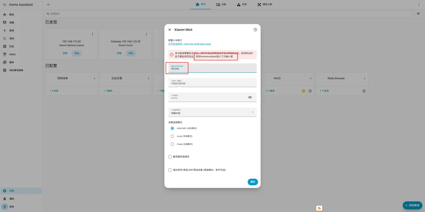This screenshot has width=425, height=212.
Task: Click the 添加集成 add integration button
Action: tap(413, 205)
